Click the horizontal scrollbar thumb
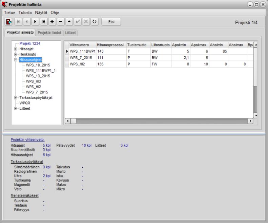 coord(74,121)
